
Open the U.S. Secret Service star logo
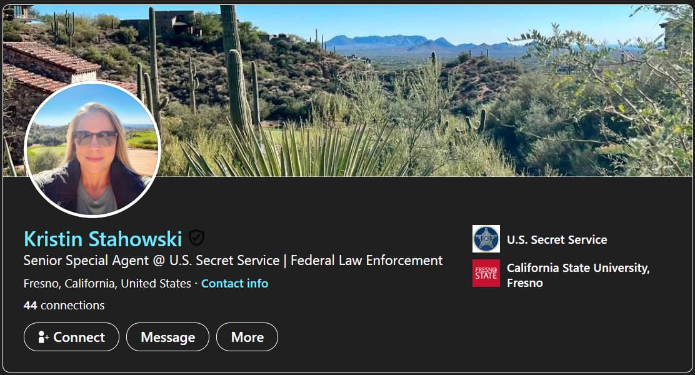(486, 239)
